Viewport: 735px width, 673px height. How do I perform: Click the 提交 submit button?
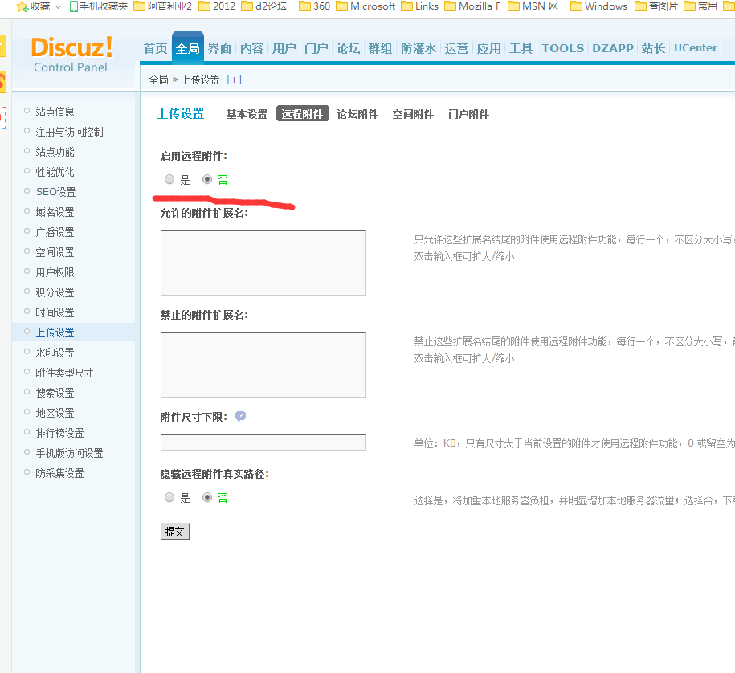tap(175, 532)
